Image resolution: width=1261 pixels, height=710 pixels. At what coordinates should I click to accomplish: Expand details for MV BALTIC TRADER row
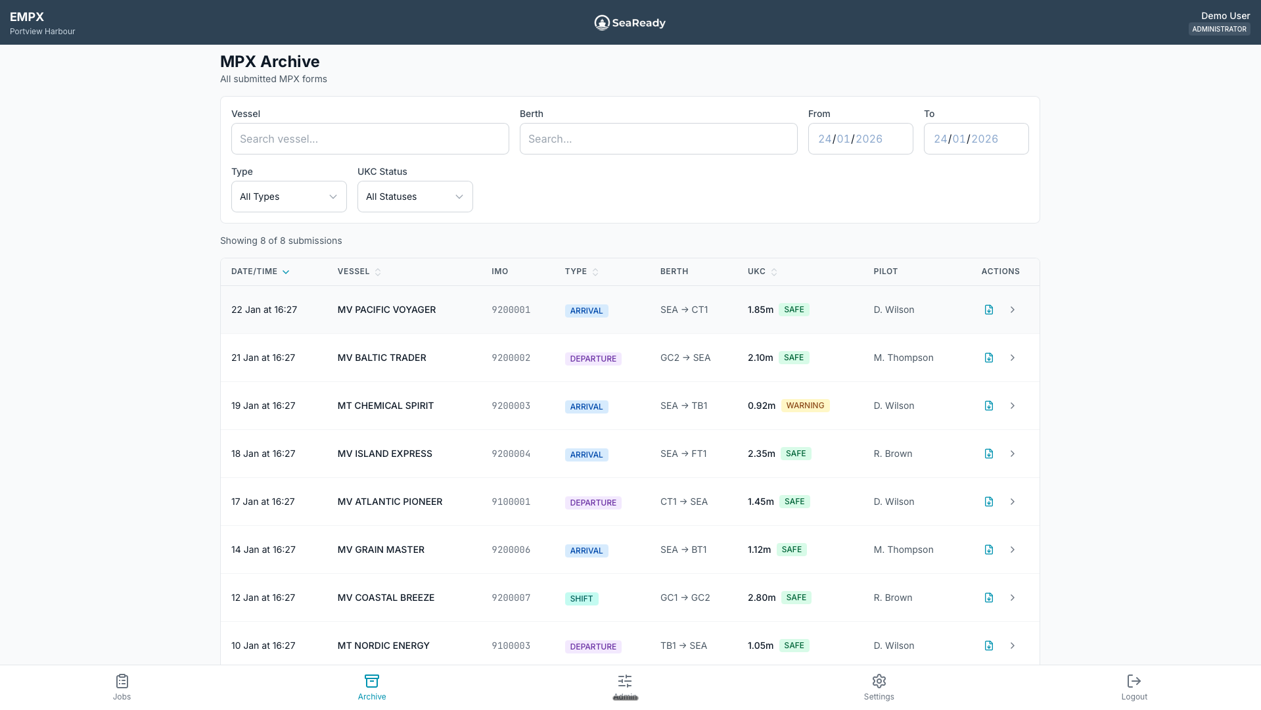tap(1012, 358)
